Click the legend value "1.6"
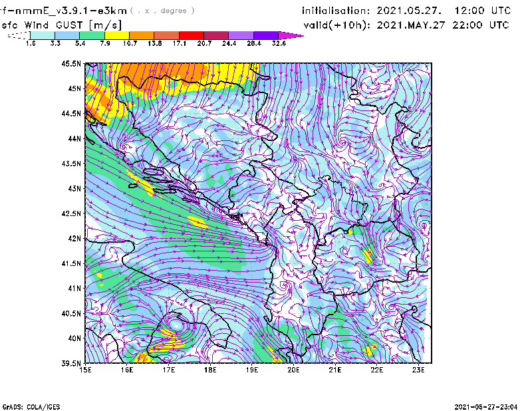Image resolution: width=532 pixels, height=411 pixels. point(31,43)
